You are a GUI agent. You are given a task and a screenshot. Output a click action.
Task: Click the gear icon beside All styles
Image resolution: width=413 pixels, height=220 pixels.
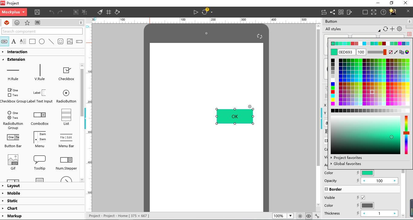(399, 29)
